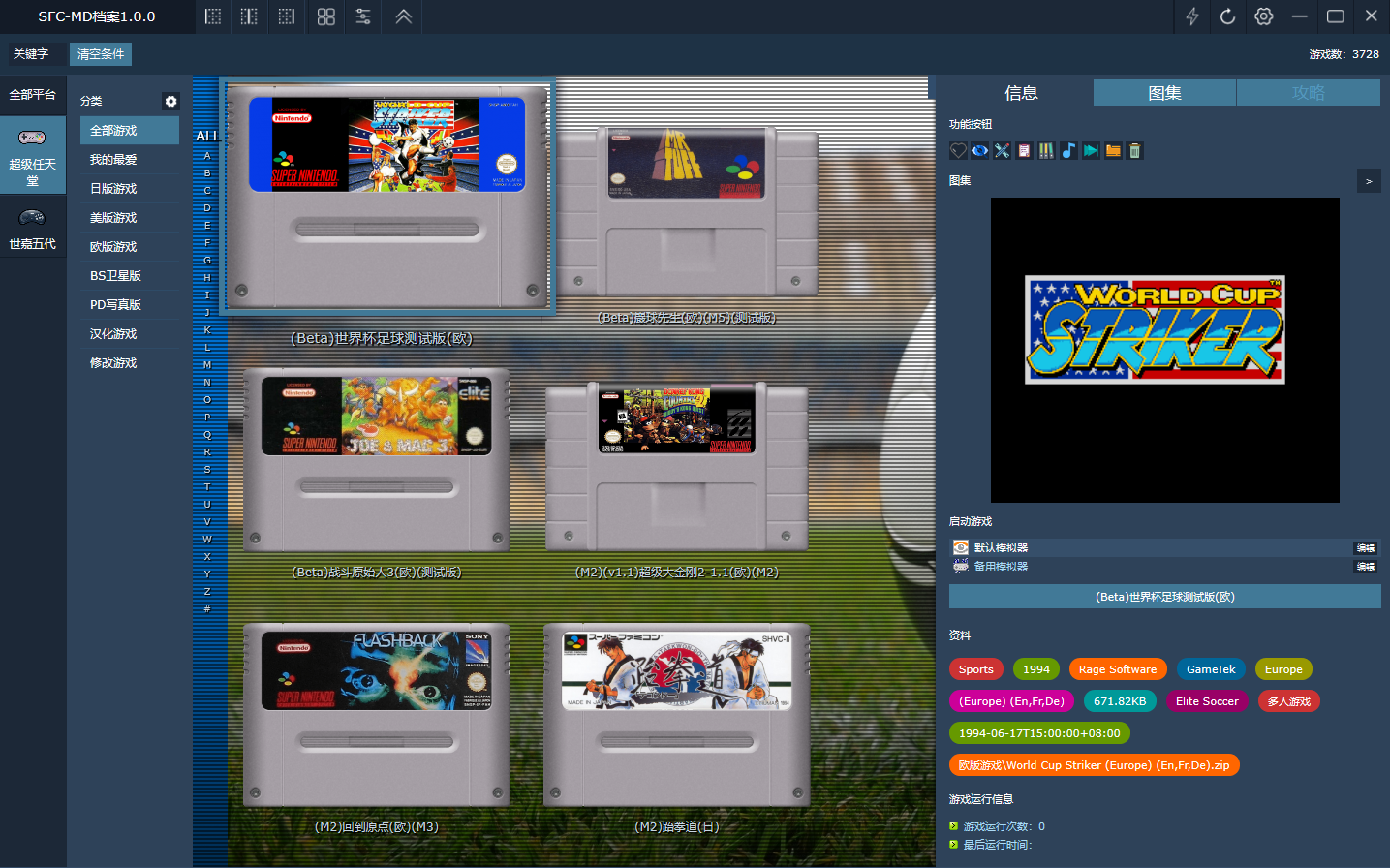Toggle the right panel layout icon
The image size is (1390, 868).
pyautogui.click(x=286, y=16)
